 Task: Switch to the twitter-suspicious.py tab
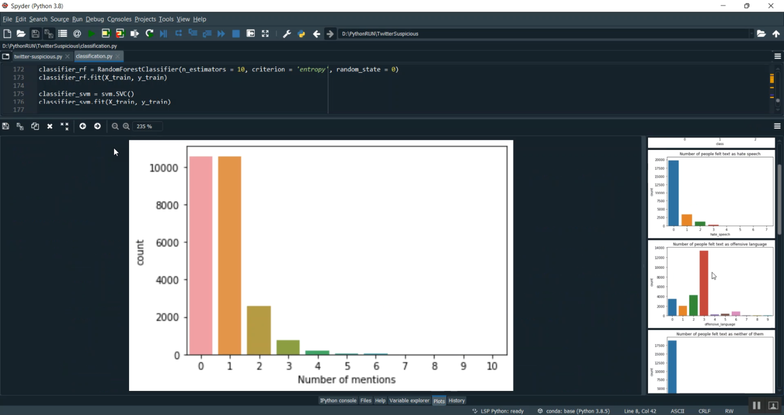click(x=38, y=56)
